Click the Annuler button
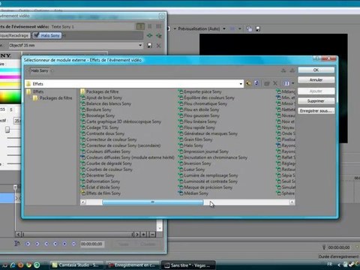Viewport: 360px width, 270px height. point(316,79)
